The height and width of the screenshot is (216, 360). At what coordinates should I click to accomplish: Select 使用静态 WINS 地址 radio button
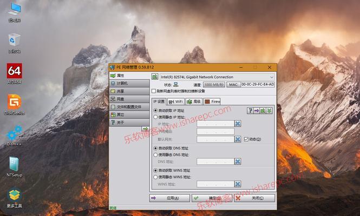[x=156, y=177]
